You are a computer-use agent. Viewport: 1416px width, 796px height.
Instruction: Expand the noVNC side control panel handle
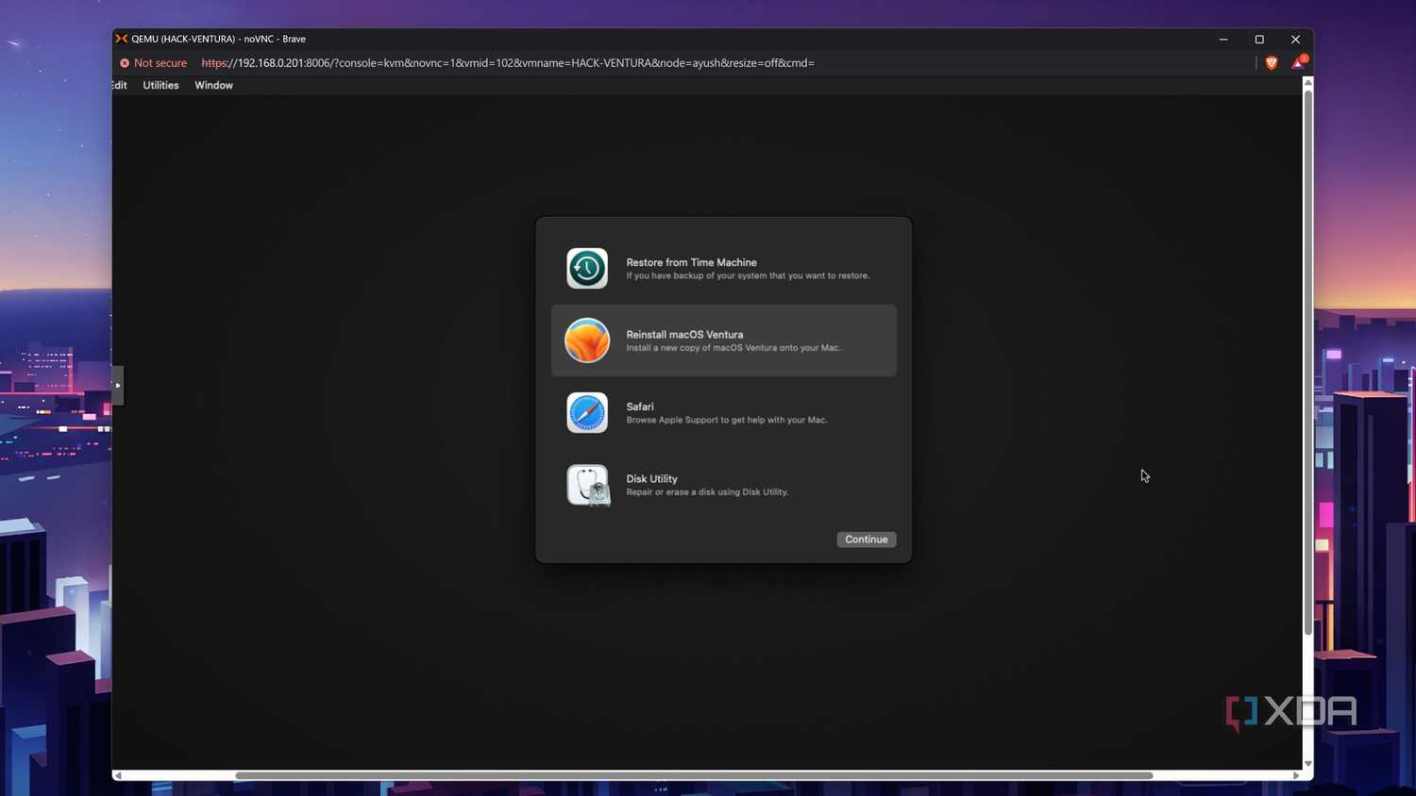click(117, 386)
